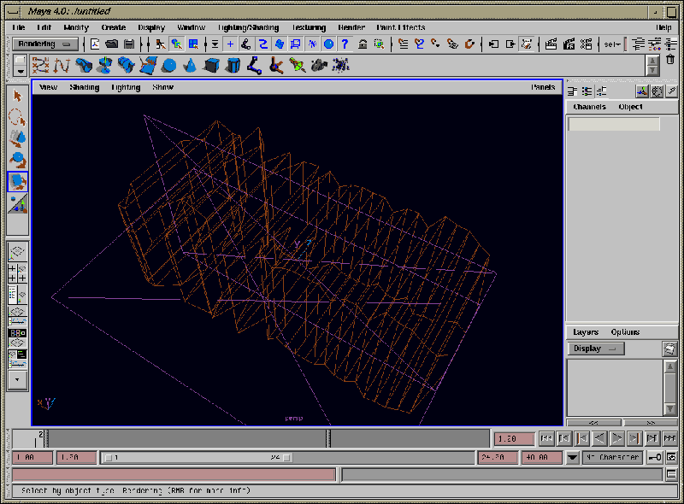The height and width of the screenshot is (504, 684).
Task: Pick the Rotate tool in toolbox
Action: [17, 160]
